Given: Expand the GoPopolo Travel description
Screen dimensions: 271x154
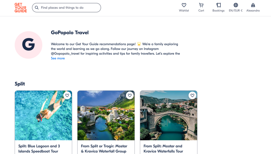Looking at the screenshot, I should pos(58,58).
